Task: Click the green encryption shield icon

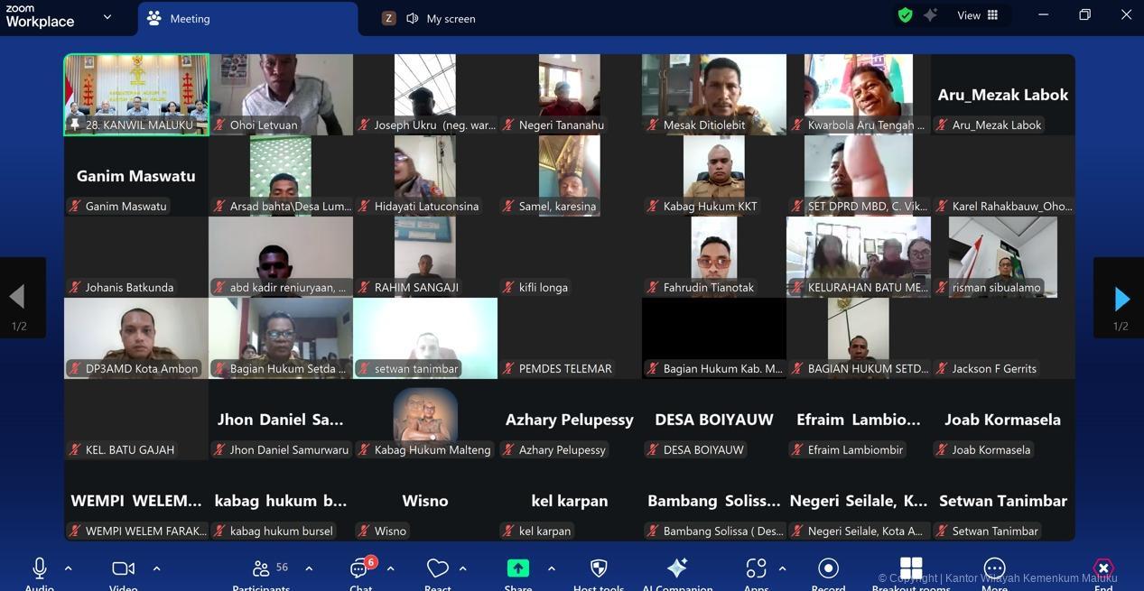Action: coord(905,15)
